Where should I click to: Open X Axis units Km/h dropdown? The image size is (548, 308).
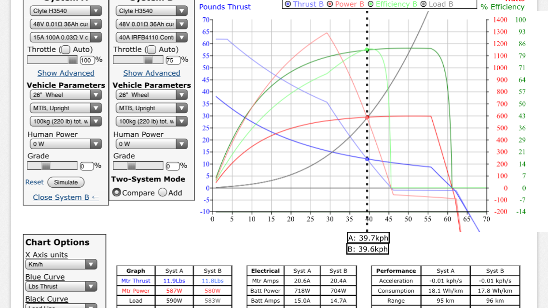(x=61, y=264)
